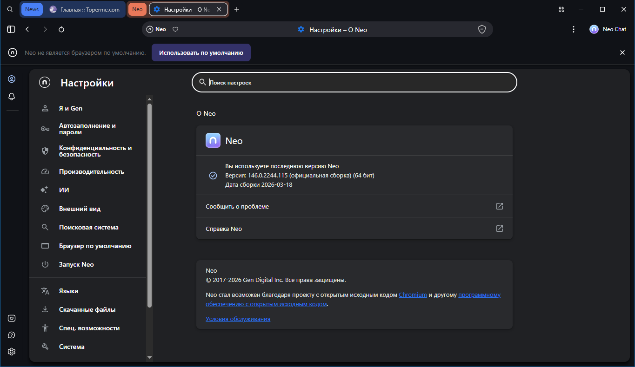Click the settings menu scrollbar up arrow
Viewport: 635px width, 367px height.
(149, 99)
